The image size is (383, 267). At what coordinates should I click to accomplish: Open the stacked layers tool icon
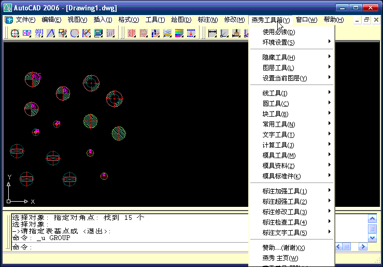[167, 33]
